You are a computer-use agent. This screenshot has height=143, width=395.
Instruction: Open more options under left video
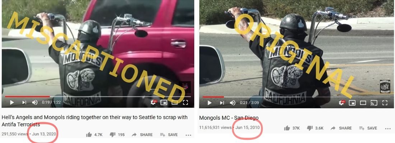point(189,135)
